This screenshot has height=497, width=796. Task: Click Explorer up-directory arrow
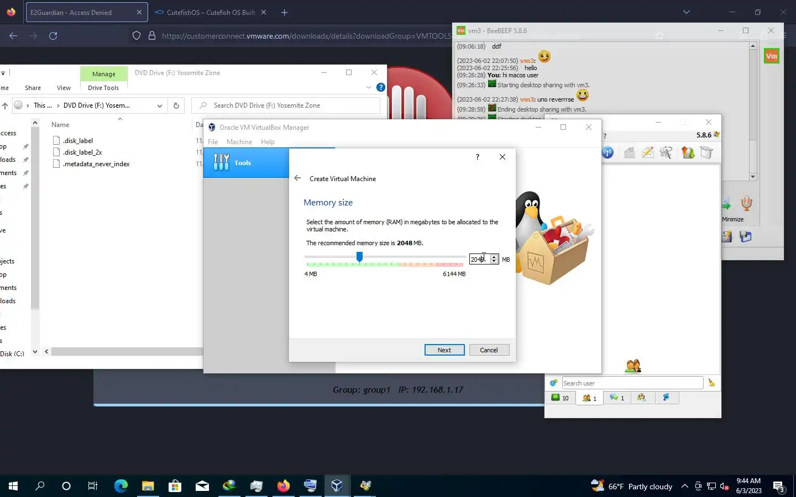point(5,105)
